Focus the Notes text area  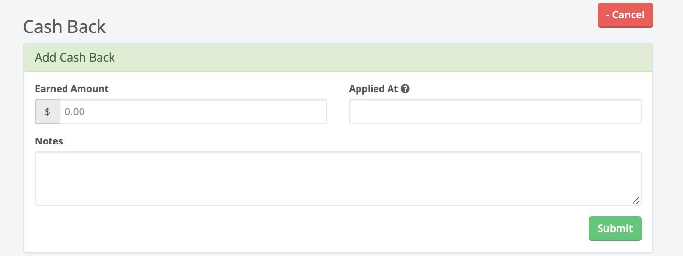[338, 178]
